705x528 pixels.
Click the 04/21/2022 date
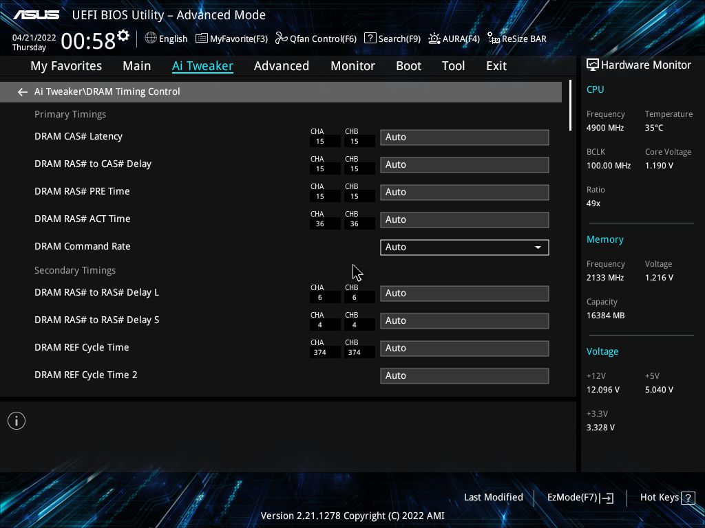34,38
